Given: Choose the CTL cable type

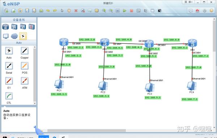Looking at the screenshot, I should (9, 96).
